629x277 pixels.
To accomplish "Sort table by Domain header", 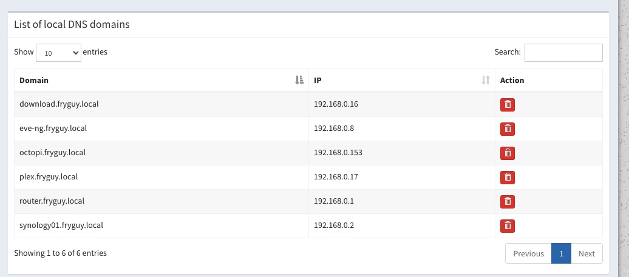I will (161, 80).
